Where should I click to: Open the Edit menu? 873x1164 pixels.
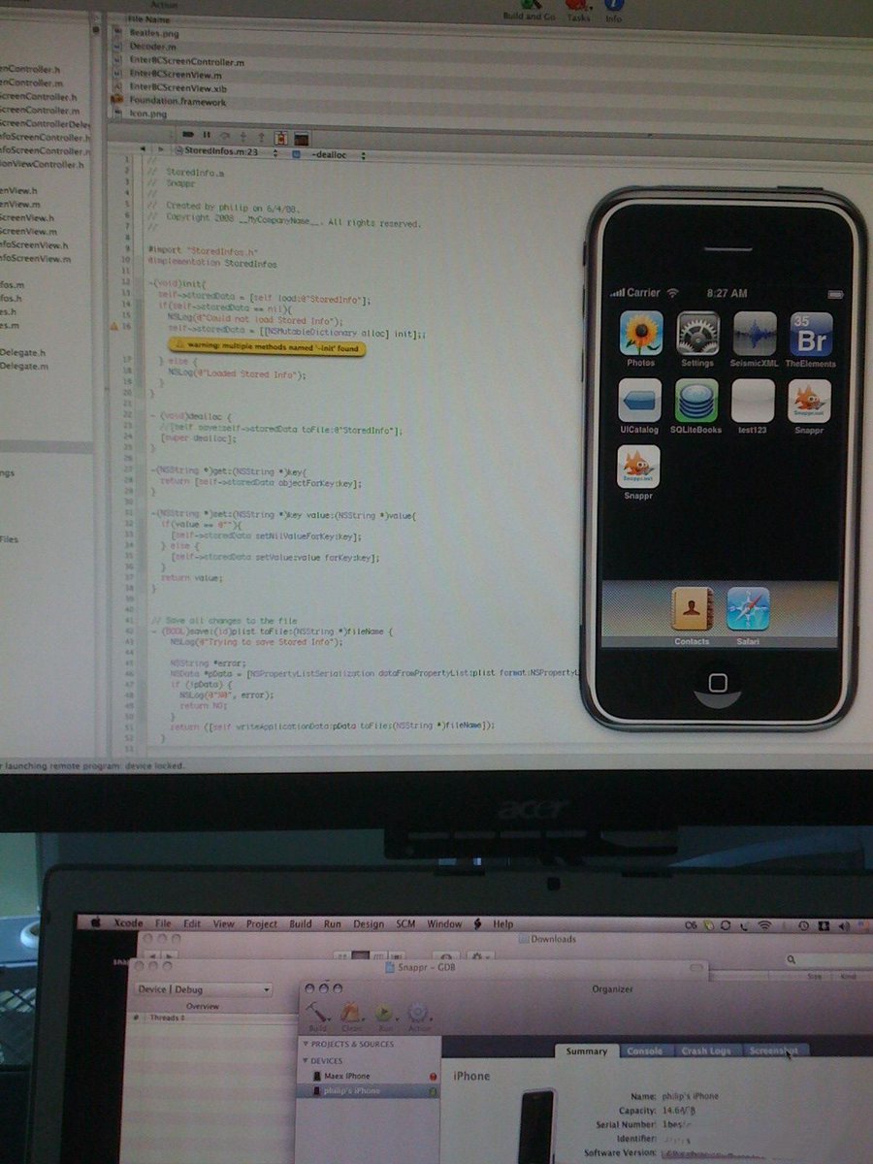click(x=192, y=923)
